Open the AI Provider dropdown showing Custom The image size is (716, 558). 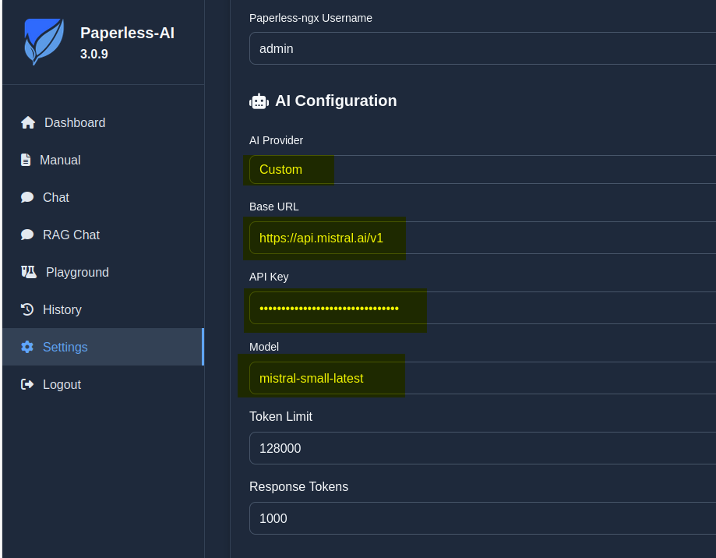pyautogui.click(x=481, y=169)
